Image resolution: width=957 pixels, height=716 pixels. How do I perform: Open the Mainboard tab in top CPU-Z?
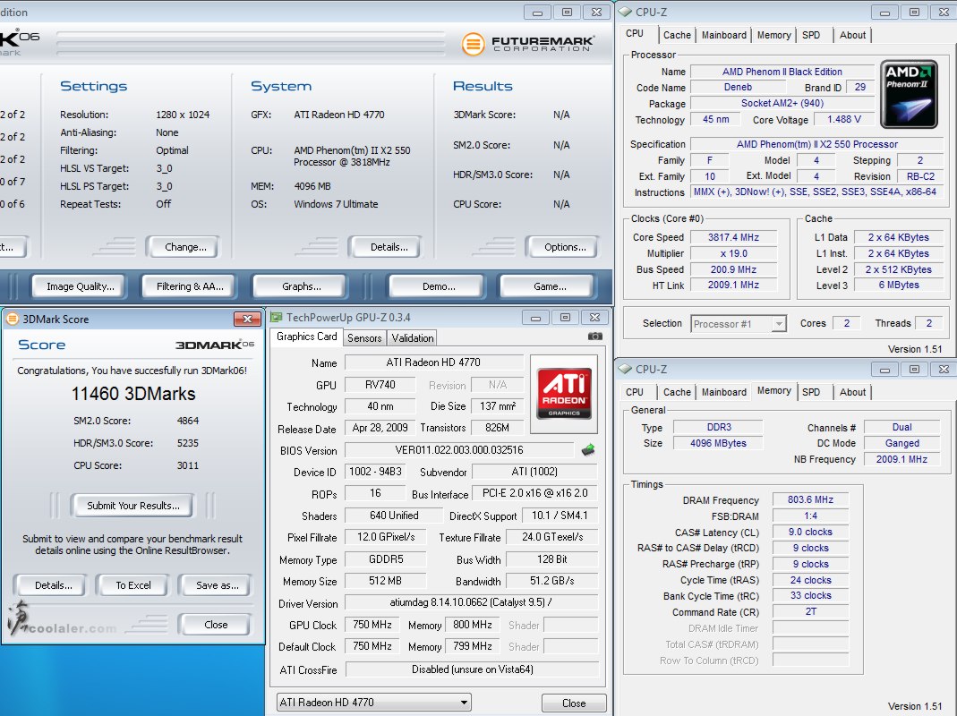coord(724,35)
